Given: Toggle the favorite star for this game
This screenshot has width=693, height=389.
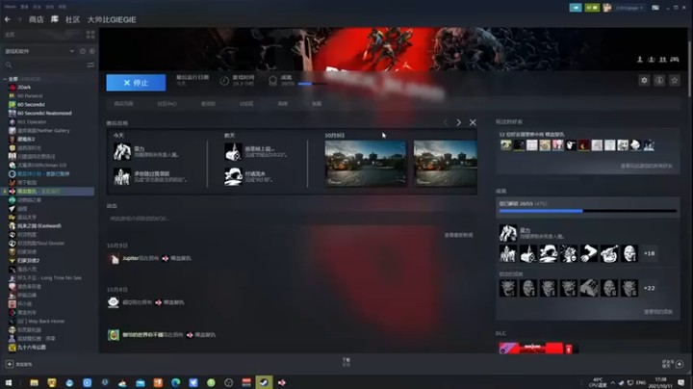Looking at the screenshot, I should 675,81.
